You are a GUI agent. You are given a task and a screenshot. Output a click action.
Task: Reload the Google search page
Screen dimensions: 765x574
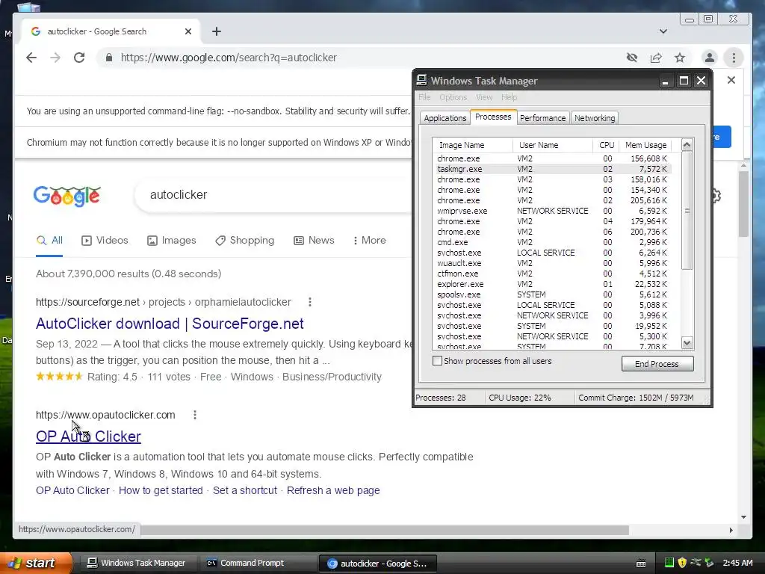click(x=79, y=58)
